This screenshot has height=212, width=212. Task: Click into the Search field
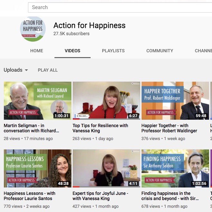pos(120,7)
